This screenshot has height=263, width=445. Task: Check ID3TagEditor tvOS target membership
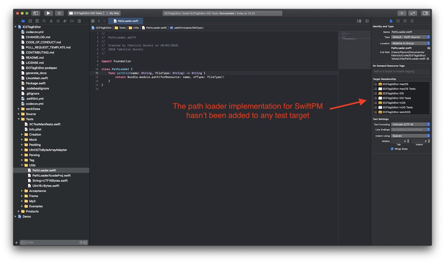coord(376,103)
